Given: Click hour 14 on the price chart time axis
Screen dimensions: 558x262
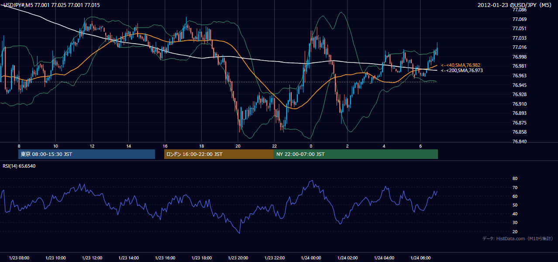Looking at the screenshot, I should coord(128,146).
